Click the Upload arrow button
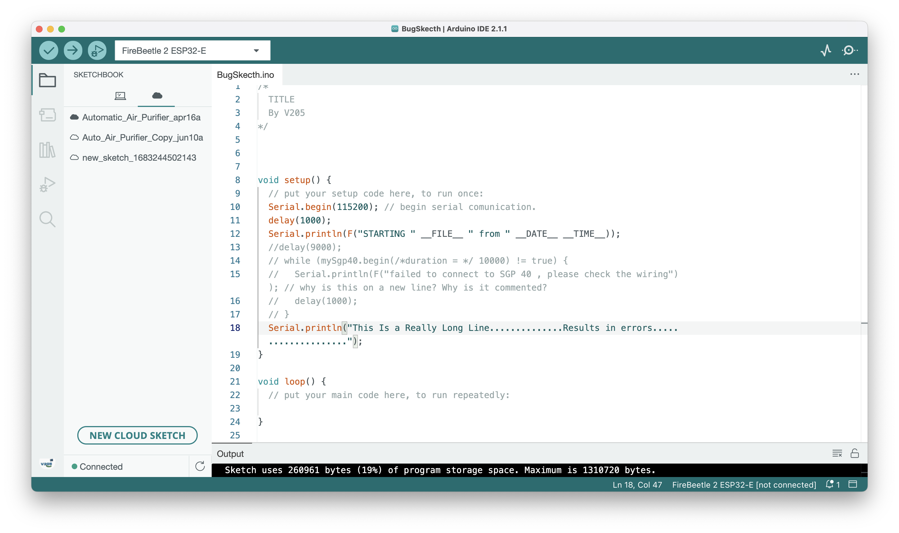 (x=73, y=50)
